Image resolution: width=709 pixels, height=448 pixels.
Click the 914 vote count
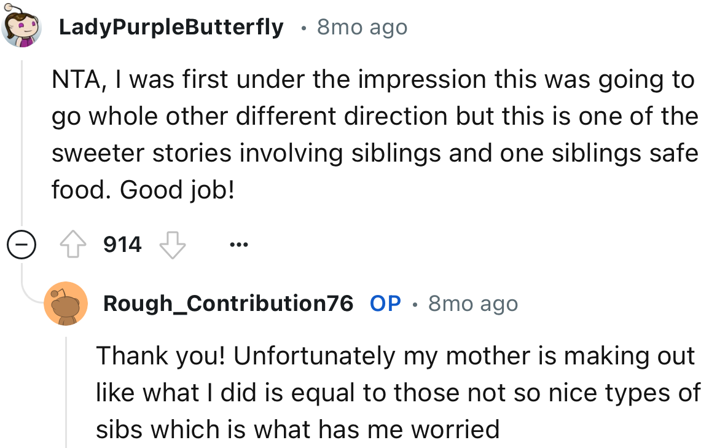tap(122, 244)
